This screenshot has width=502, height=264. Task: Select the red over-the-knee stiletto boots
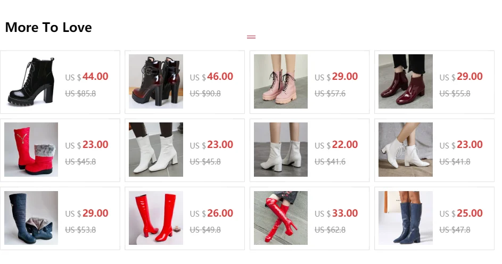point(281,218)
